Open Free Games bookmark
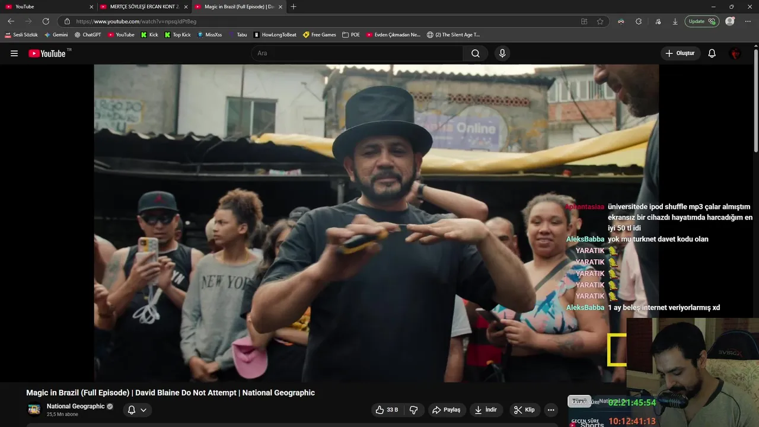The image size is (759, 427). pyautogui.click(x=320, y=34)
